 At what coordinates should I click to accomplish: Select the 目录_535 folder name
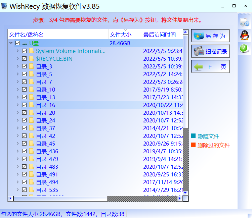47,190
